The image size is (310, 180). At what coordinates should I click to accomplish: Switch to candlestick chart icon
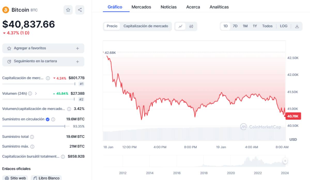(191, 26)
